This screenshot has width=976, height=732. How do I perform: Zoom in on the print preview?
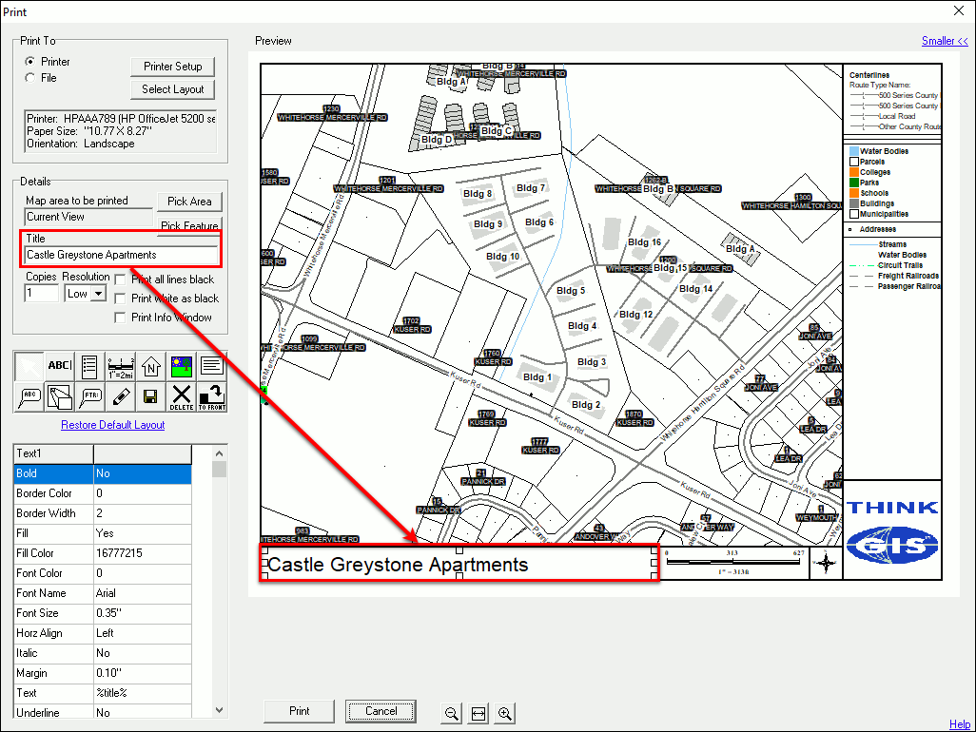pos(505,713)
